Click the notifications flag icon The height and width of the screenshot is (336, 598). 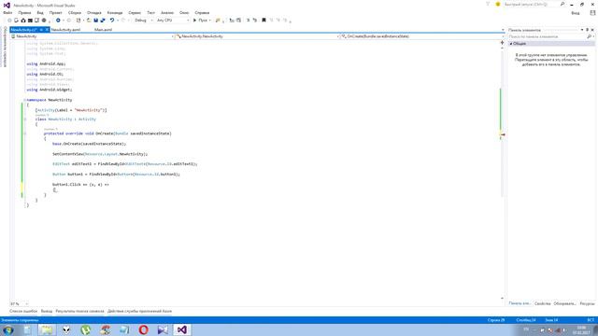click(488, 4)
